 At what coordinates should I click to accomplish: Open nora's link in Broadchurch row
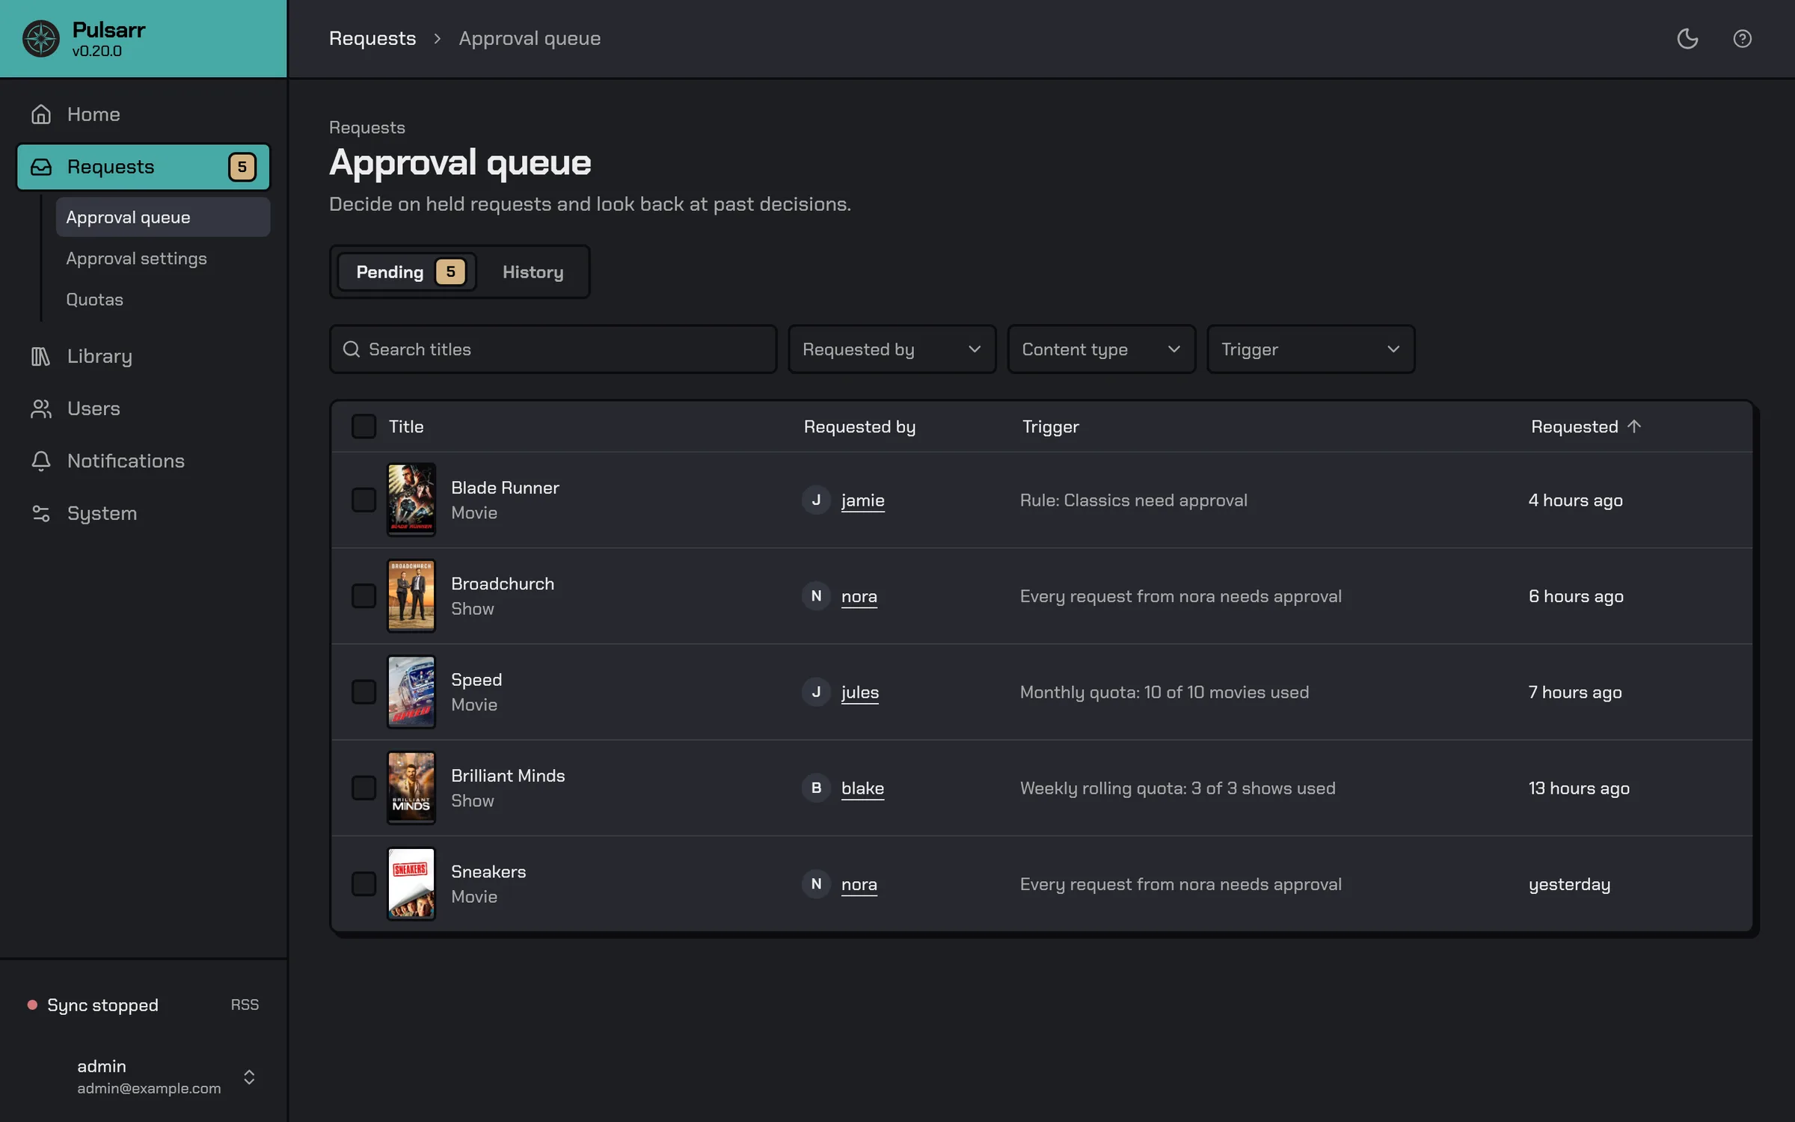(x=859, y=596)
